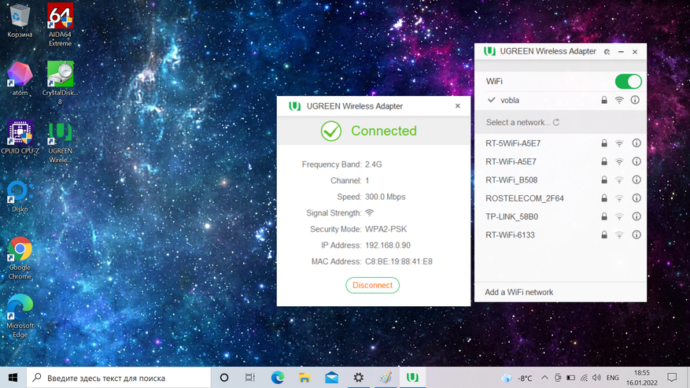Viewport: 690px width, 388px height.
Task: Click UGREEN app on taskbar
Action: coord(412,378)
